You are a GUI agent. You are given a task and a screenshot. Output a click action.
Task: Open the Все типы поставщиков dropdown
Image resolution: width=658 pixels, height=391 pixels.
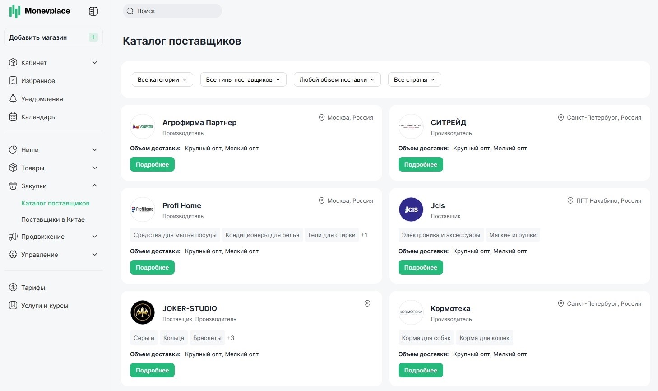click(x=243, y=79)
